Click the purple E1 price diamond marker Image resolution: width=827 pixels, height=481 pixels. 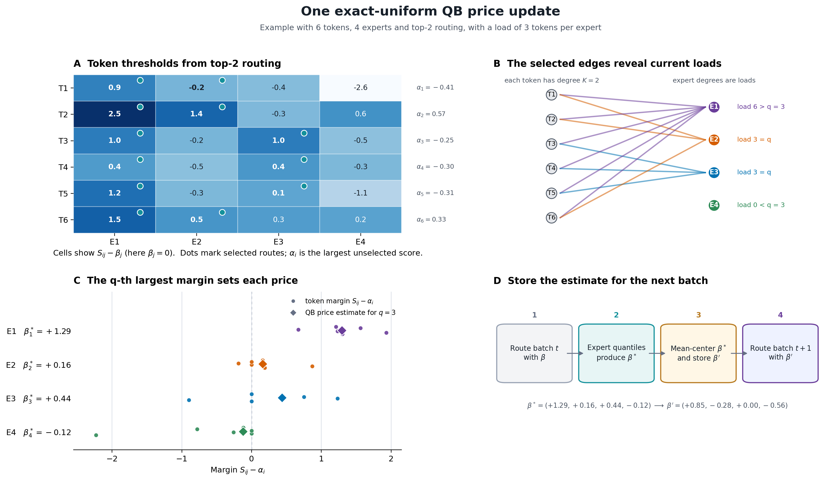tap(342, 330)
